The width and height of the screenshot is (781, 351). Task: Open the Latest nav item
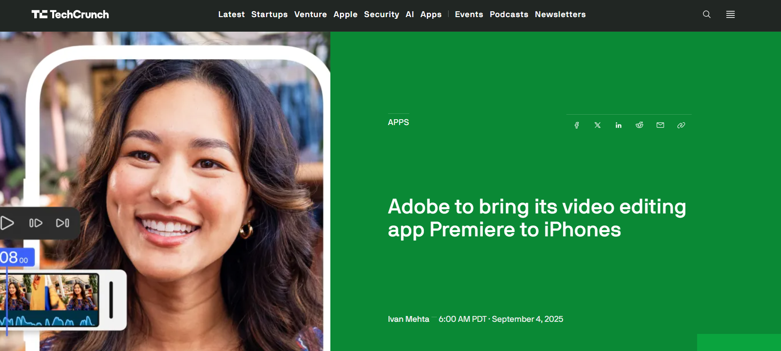(231, 15)
